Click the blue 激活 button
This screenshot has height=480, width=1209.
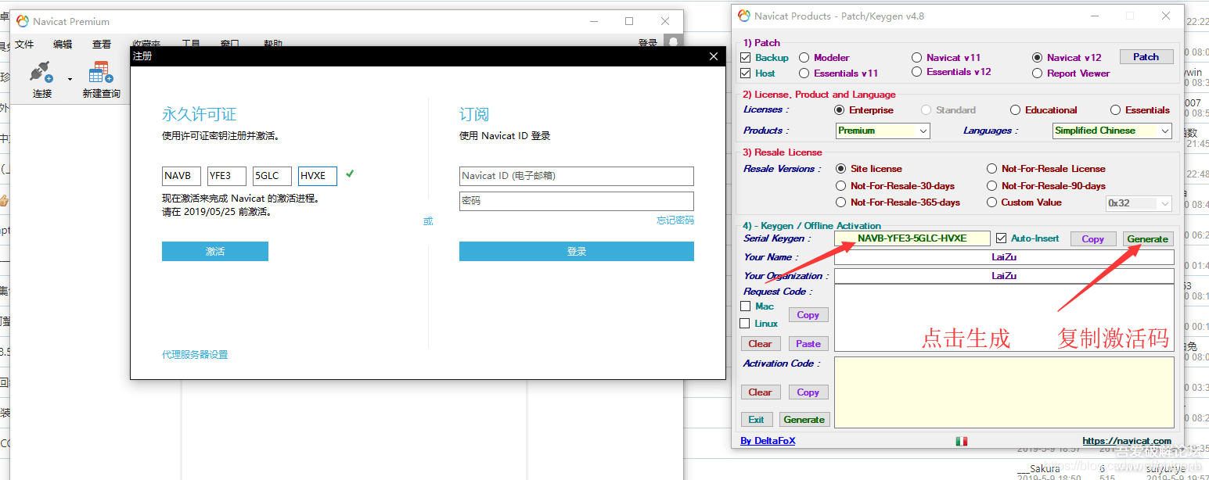pyautogui.click(x=215, y=251)
